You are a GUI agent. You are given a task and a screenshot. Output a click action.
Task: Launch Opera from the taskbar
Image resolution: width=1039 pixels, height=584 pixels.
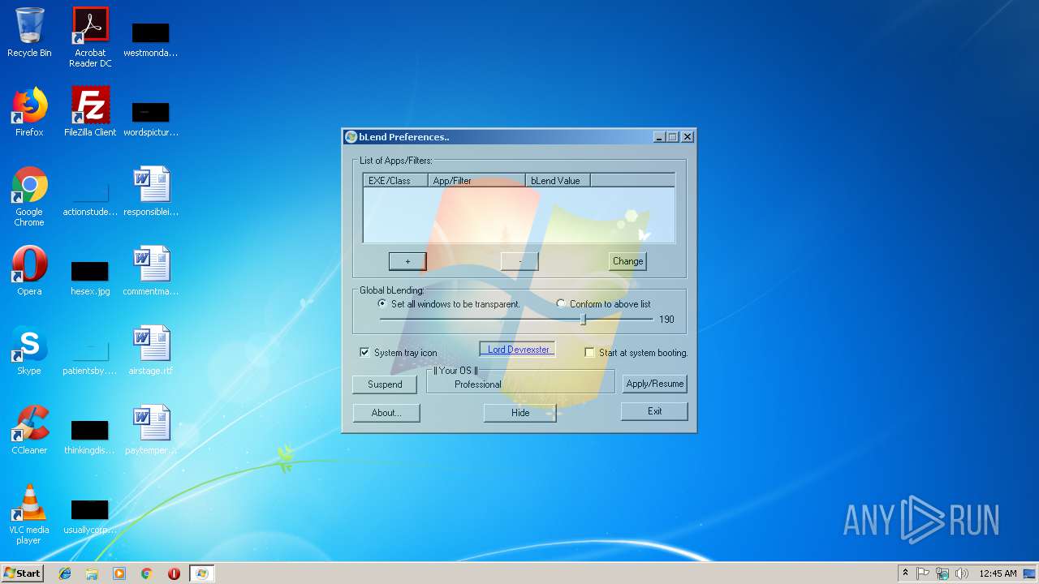[x=174, y=573]
